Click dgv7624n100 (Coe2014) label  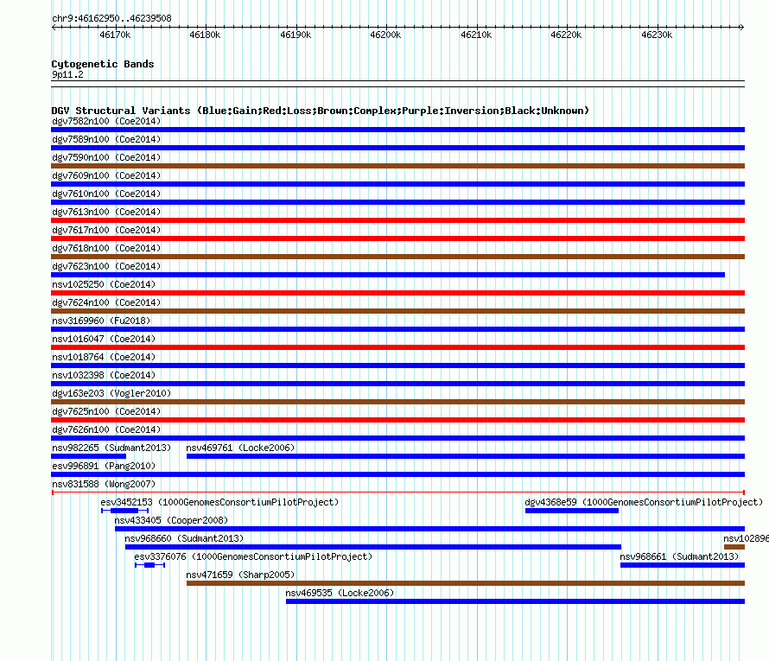coord(106,302)
